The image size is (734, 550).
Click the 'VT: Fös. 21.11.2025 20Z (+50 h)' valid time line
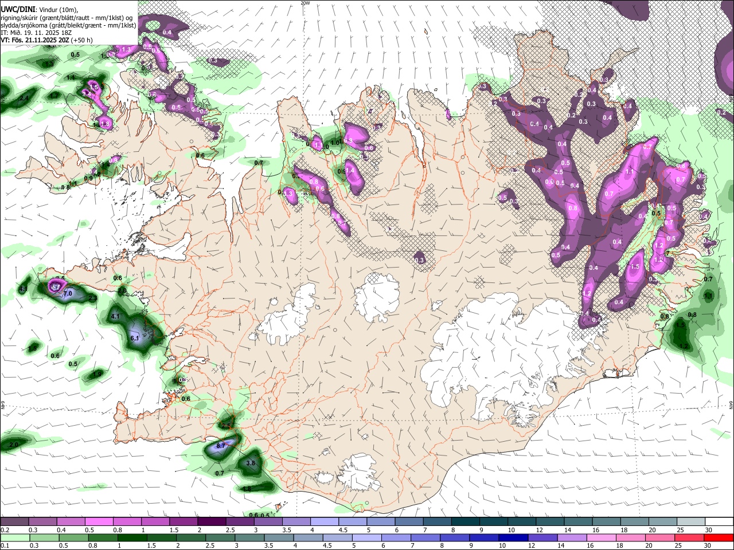47,40
